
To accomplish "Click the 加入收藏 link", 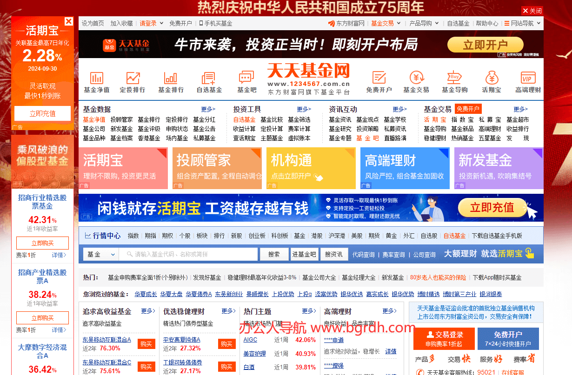I will point(121,23).
